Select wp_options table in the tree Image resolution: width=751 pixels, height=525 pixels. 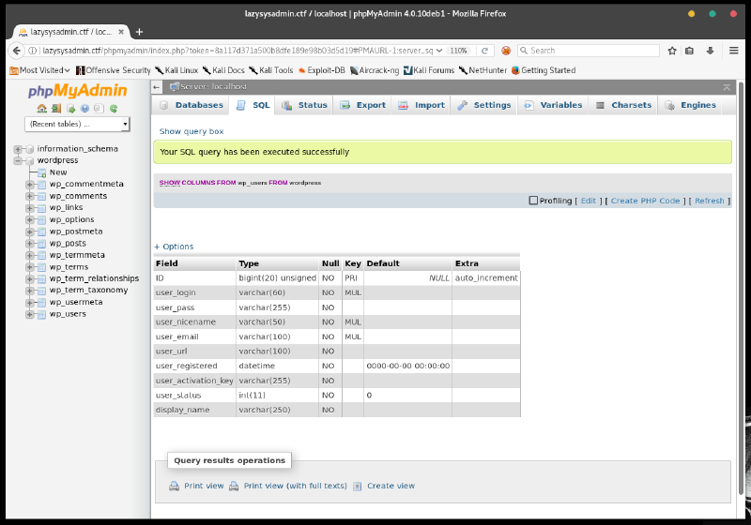tap(71, 219)
